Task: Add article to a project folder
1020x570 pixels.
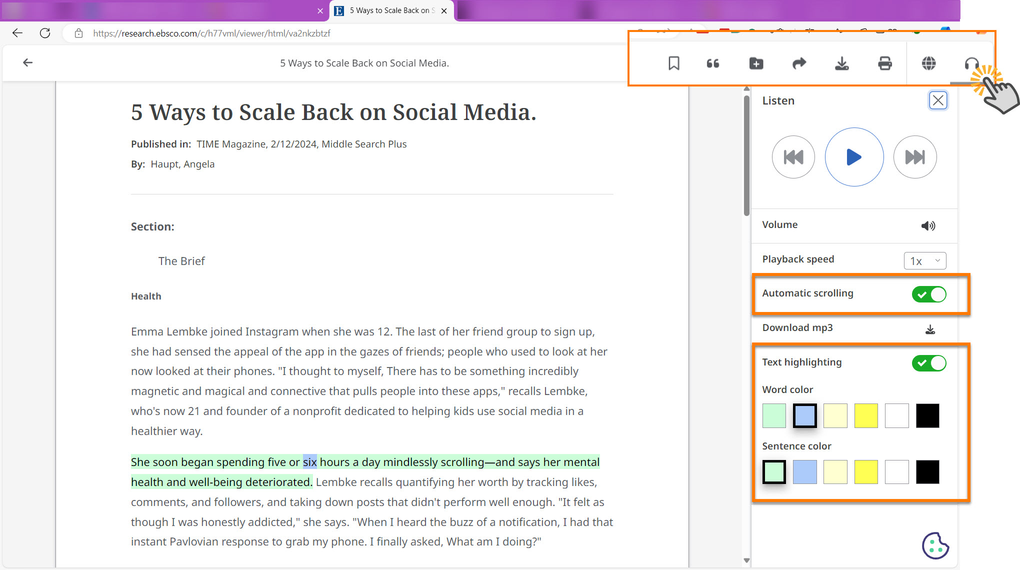Action: (x=756, y=63)
